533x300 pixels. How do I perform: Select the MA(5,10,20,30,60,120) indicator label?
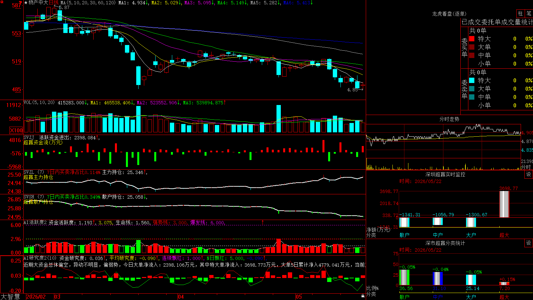(88, 3)
